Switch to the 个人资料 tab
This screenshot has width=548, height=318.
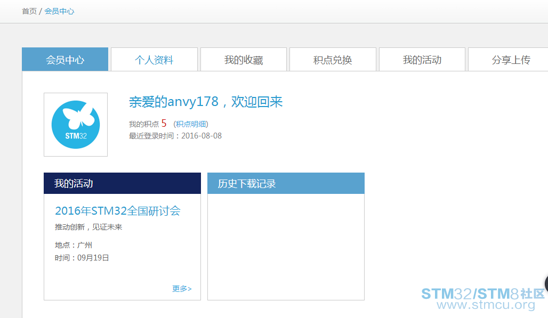click(154, 59)
